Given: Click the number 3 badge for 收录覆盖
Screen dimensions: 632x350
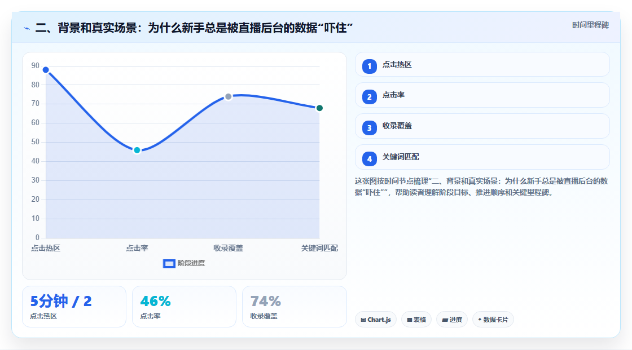Looking at the screenshot, I should coord(369,128).
